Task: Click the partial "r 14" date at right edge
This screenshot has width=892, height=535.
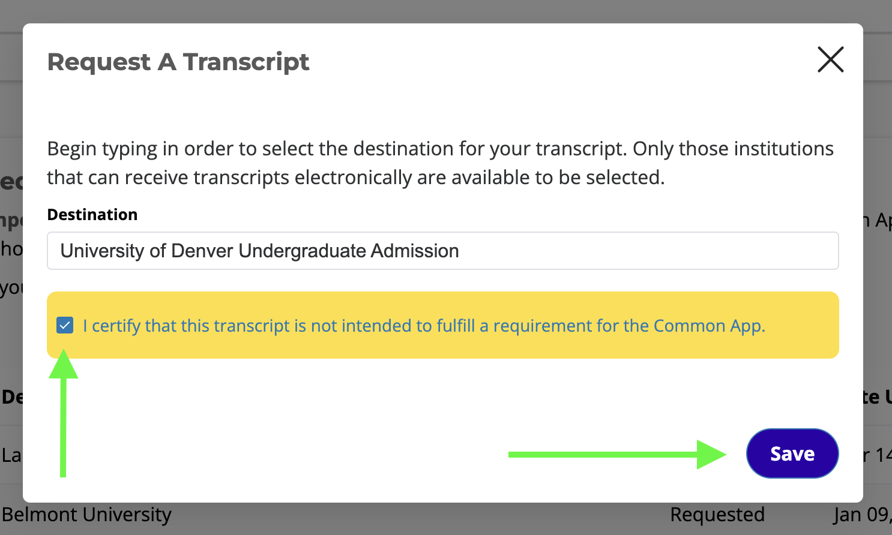Action: [x=878, y=455]
